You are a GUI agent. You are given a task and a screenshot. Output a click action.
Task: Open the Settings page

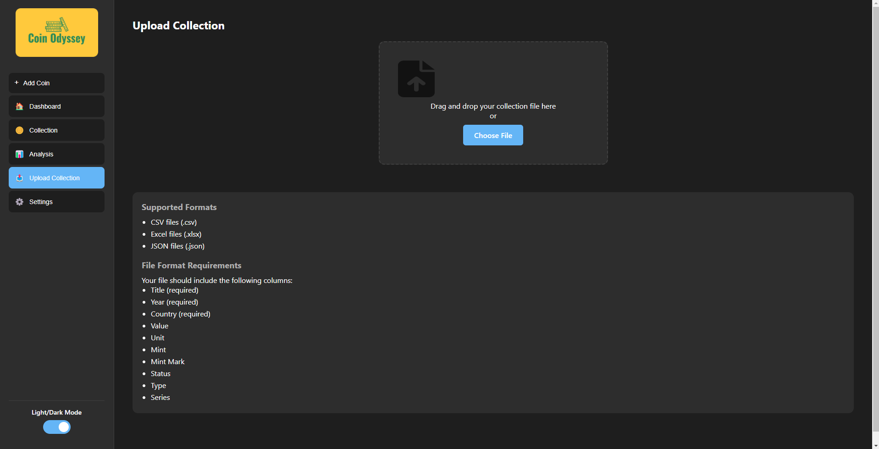pyautogui.click(x=56, y=202)
